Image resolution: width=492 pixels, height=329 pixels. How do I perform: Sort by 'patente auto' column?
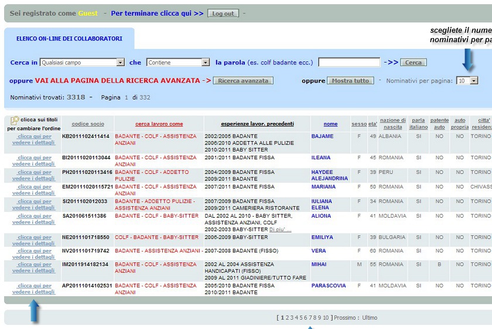(439, 124)
